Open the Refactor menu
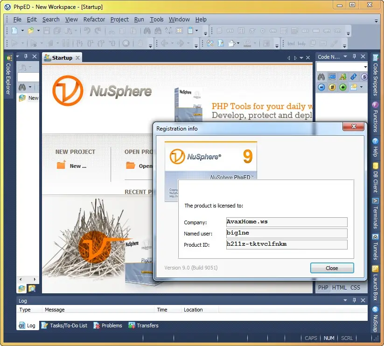The width and height of the screenshot is (384, 346). pyautogui.click(x=94, y=19)
